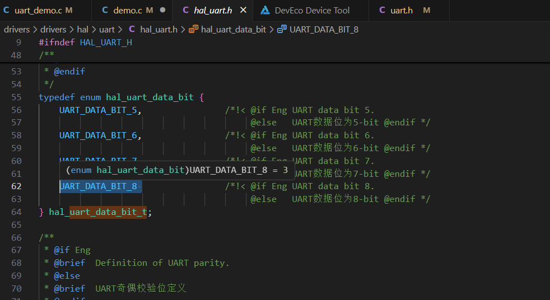Image resolution: width=550 pixels, height=300 pixels.
Task: Click C icon in hal_uart.h breadcrumb
Action: [132, 30]
